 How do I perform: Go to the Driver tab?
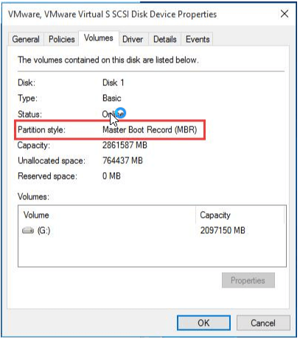point(133,39)
